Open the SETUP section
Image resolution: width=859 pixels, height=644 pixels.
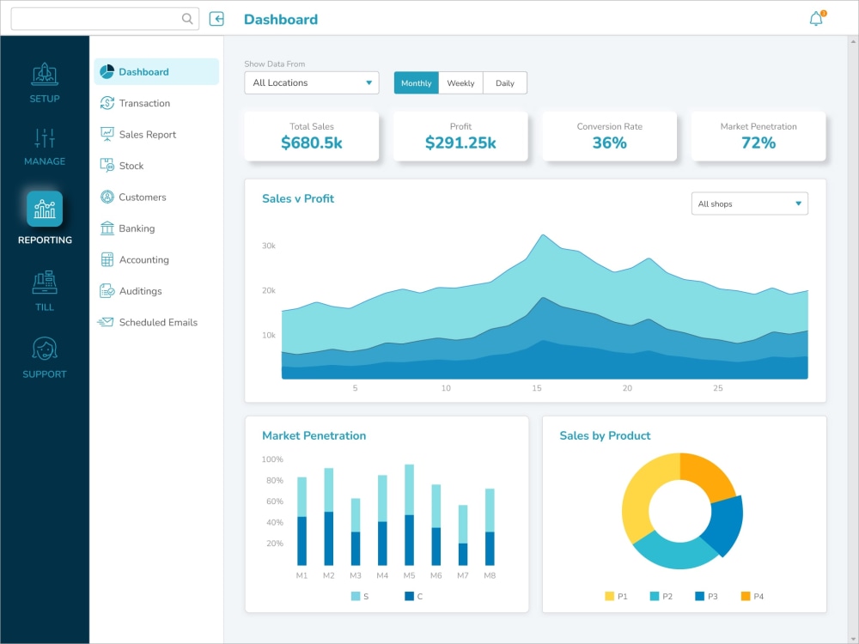44,82
